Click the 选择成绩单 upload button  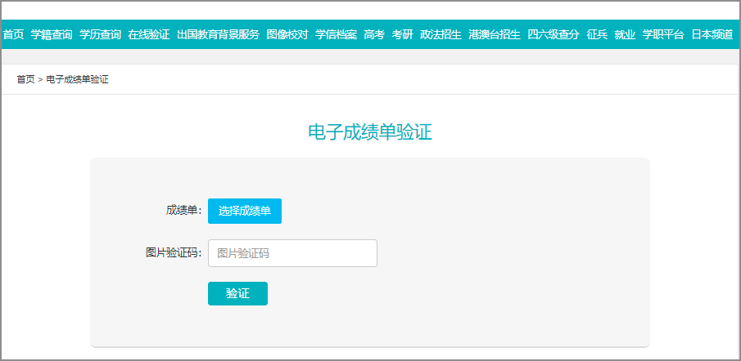pos(245,212)
